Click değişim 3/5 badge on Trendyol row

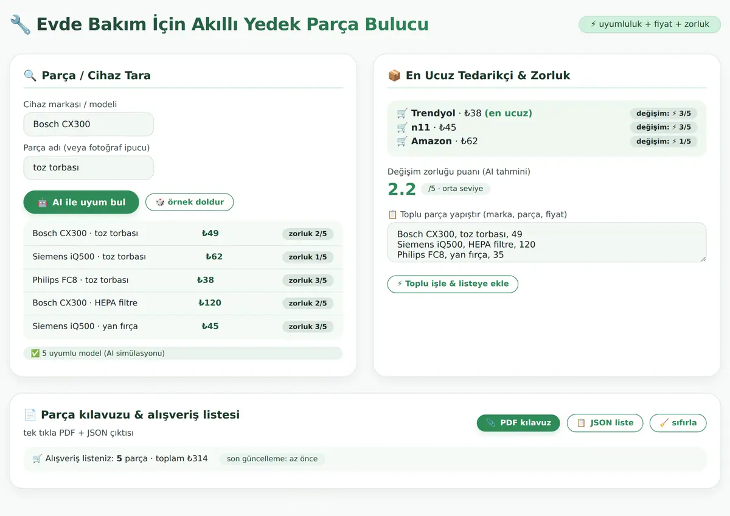(664, 113)
